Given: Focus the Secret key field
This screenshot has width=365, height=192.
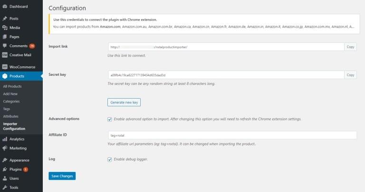Looking at the screenshot, I should tap(226, 75).
